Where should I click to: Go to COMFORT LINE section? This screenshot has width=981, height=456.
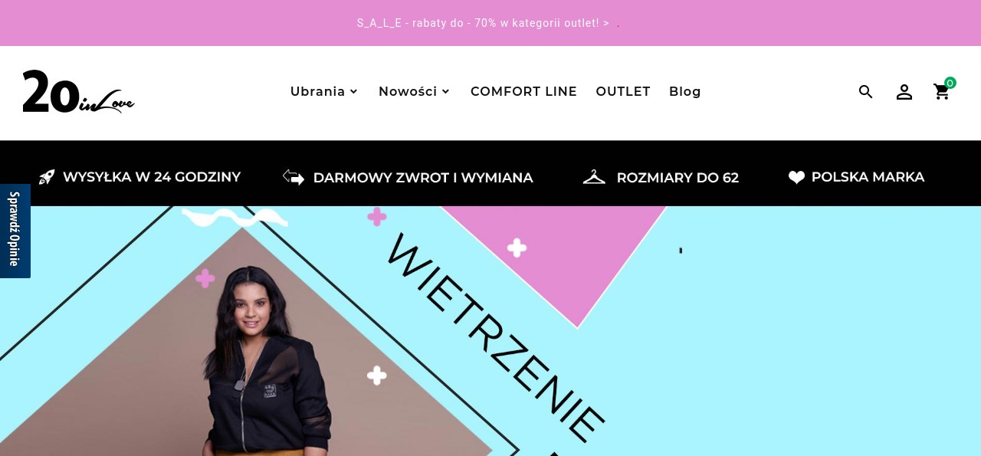tap(523, 92)
